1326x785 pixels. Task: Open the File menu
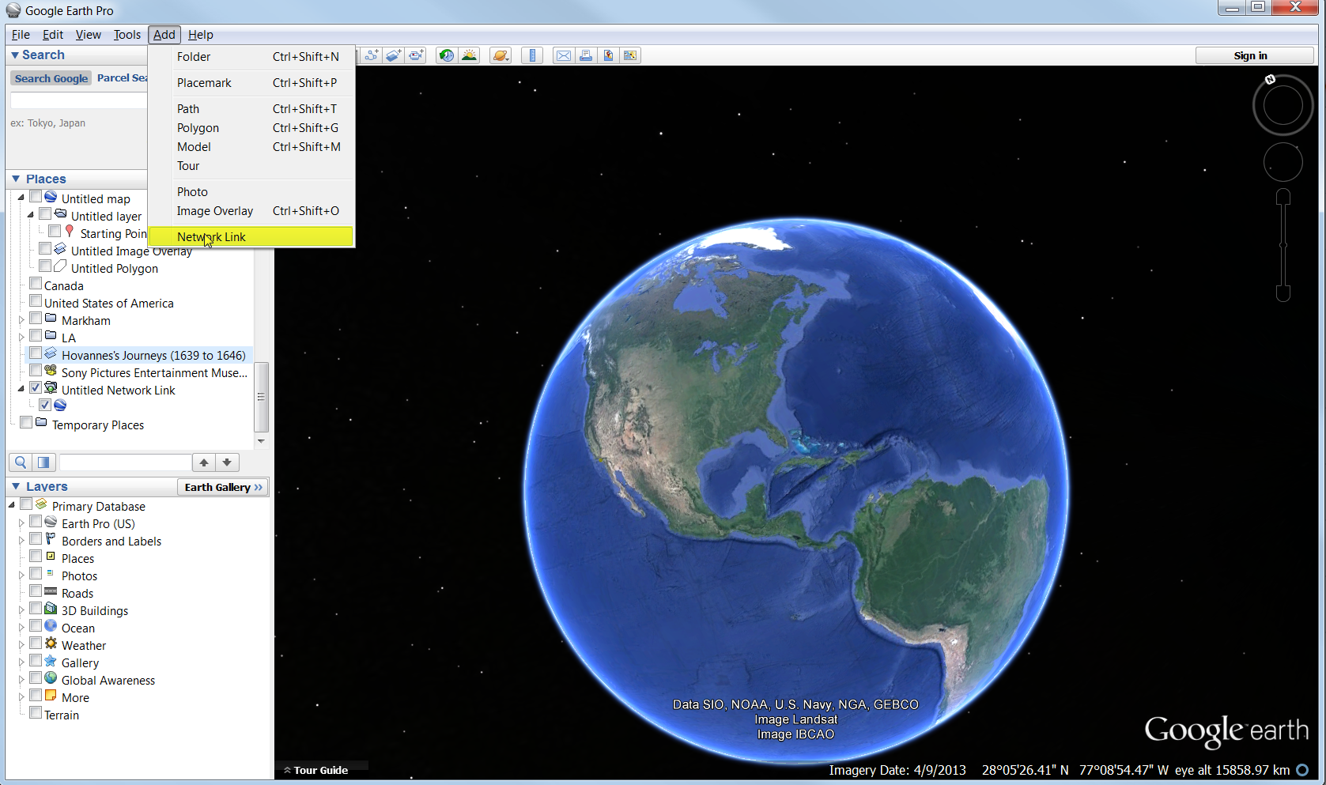click(x=21, y=35)
